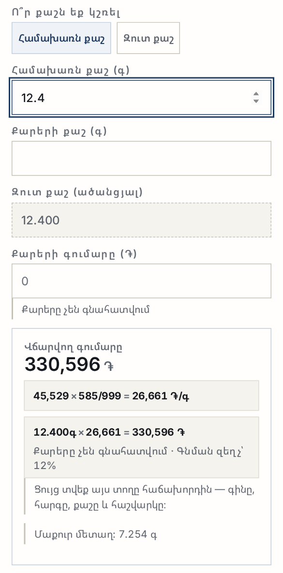The height and width of the screenshot is (573, 283).
Task: Click the Քարերի քաշ (գ) field label
Action: [59, 131]
